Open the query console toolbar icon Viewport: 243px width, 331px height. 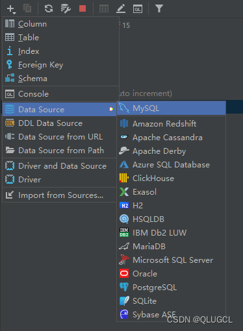tap(138, 9)
